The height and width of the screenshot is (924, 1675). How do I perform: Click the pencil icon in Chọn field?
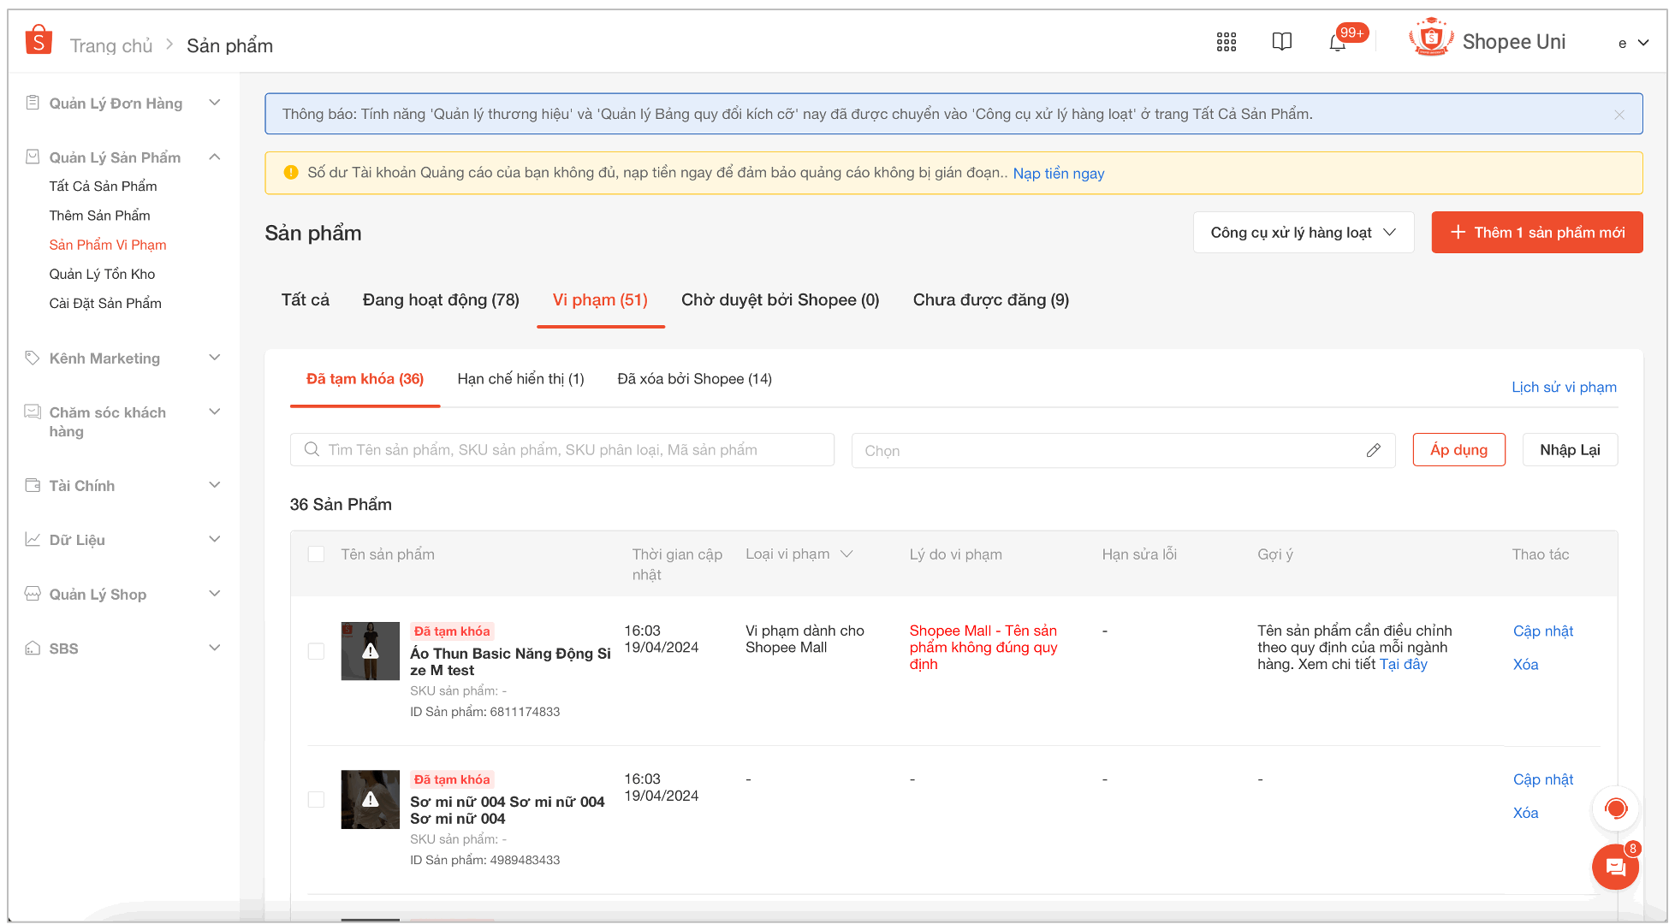[x=1373, y=451]
